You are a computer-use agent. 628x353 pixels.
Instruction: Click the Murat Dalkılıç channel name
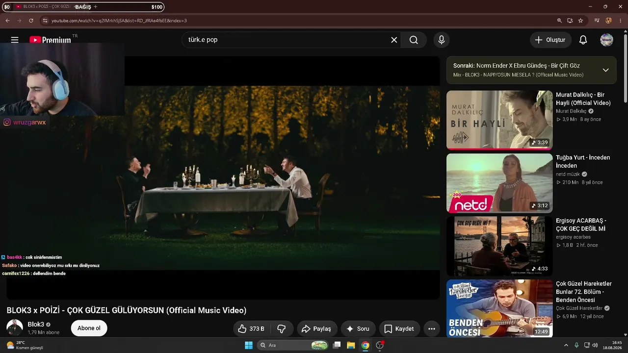[571, 111]
